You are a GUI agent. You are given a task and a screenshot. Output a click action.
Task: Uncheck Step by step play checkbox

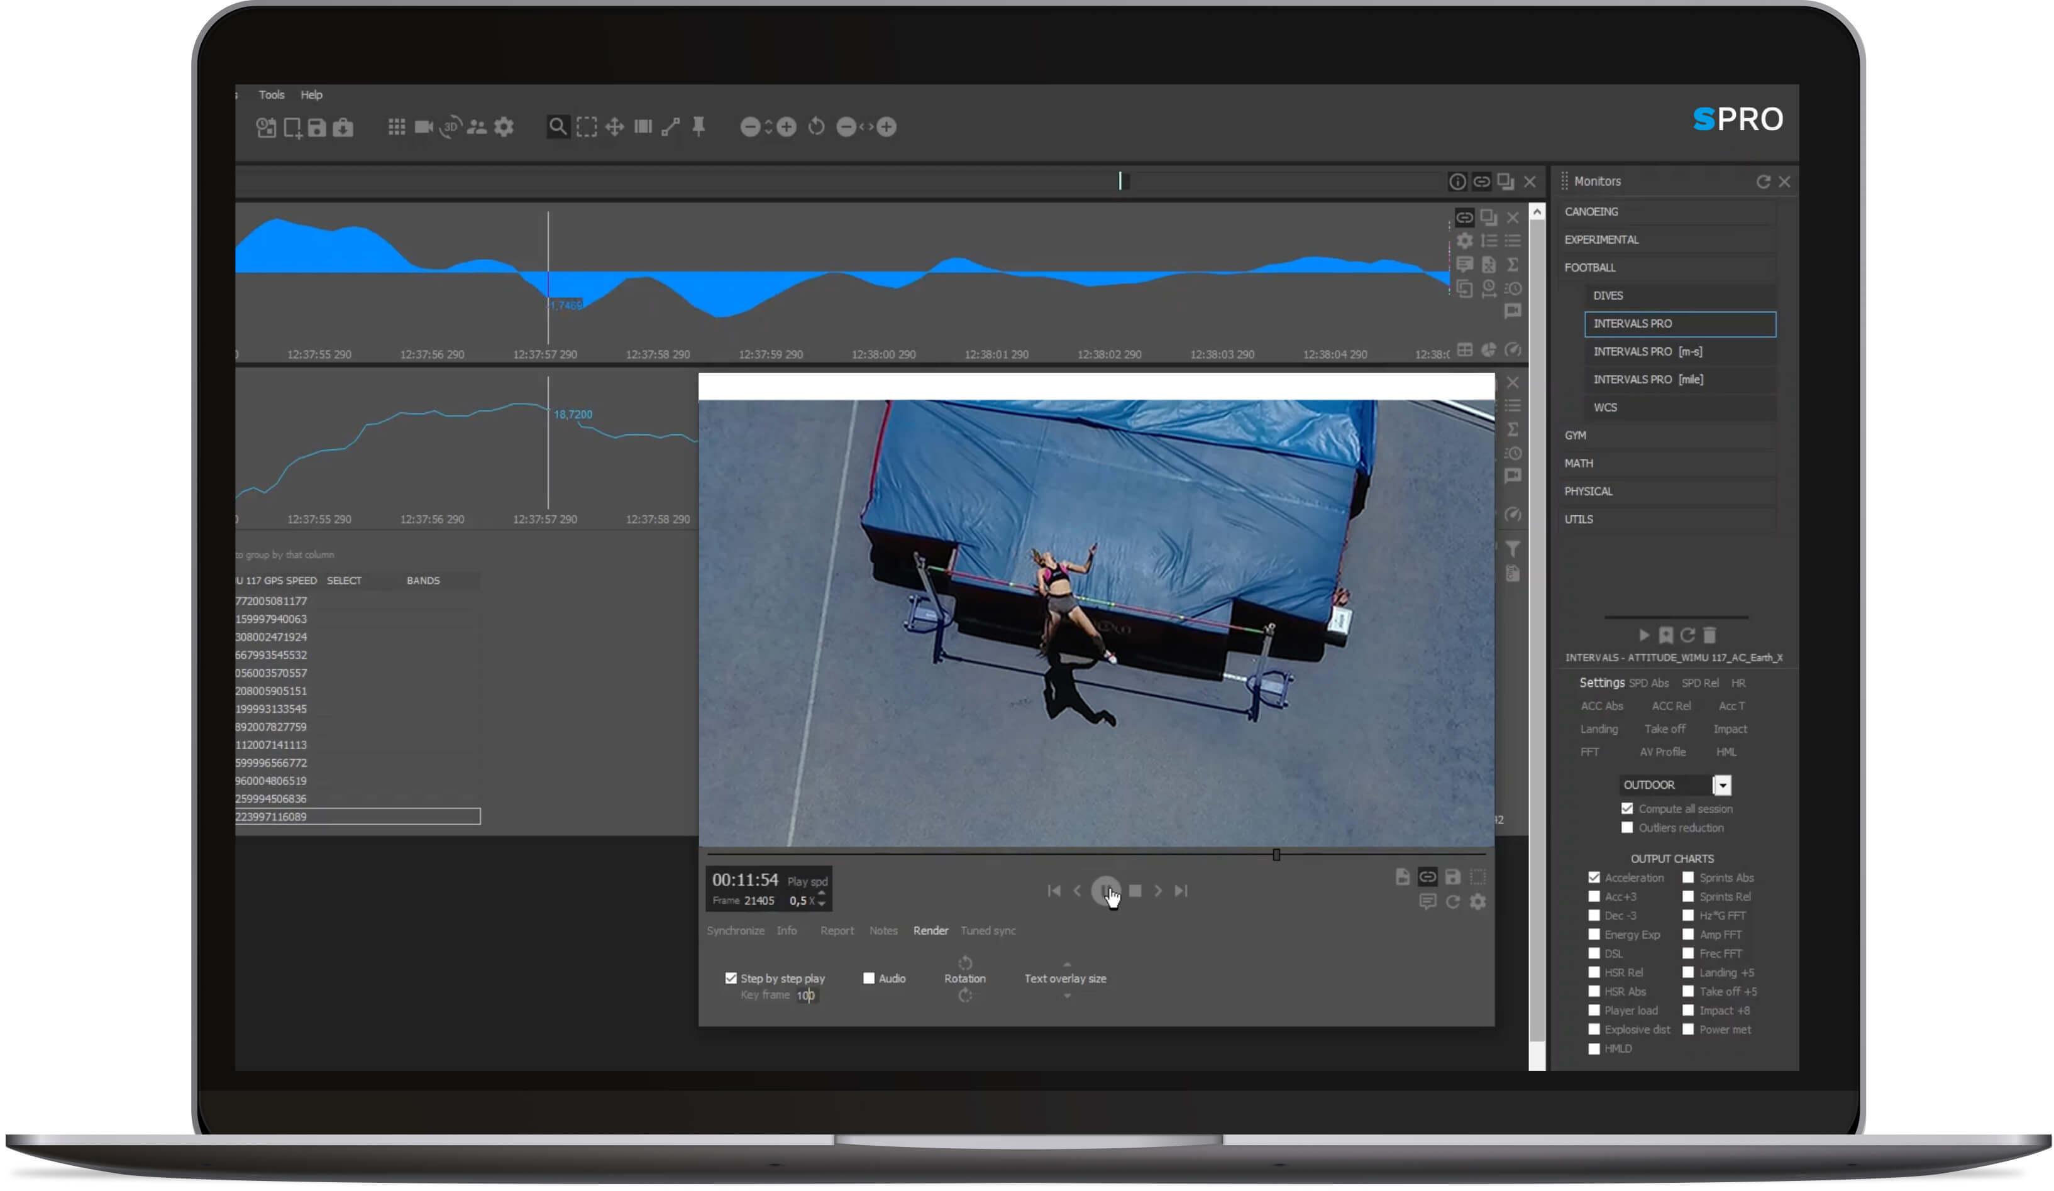(731, 979)
